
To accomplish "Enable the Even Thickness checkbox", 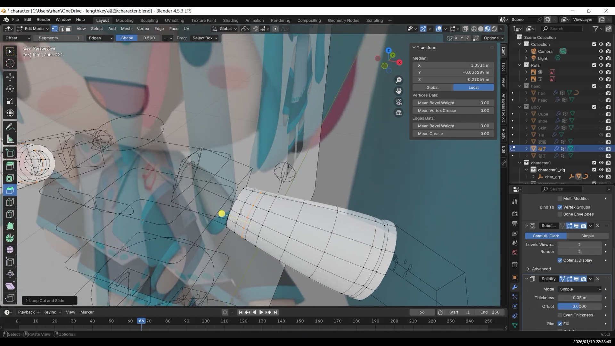I will (x=560, y=315).
